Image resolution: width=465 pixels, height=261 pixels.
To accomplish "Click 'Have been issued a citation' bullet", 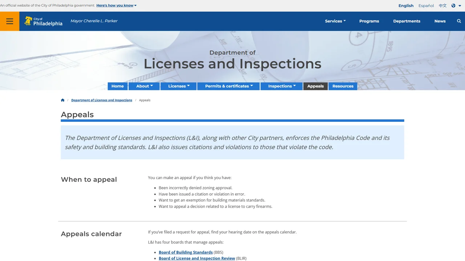I will pyautogui.click(x=202, y=194).
